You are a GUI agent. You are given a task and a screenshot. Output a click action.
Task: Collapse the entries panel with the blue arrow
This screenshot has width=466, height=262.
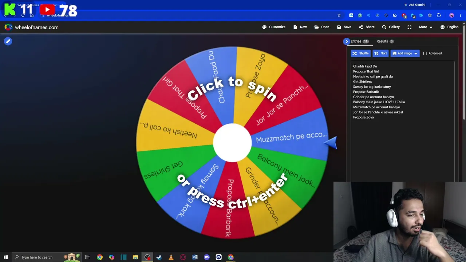point(346,41)
